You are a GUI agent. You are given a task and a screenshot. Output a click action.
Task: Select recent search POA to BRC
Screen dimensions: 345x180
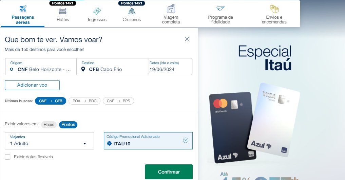pyautogui.click(x=84, y=101)
